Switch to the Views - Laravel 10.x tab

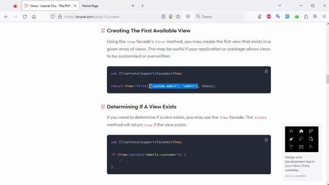pos(50,6)
